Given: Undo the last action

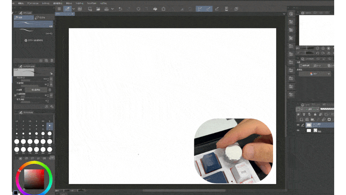Looking at the screenshot, I should (120, 9).
